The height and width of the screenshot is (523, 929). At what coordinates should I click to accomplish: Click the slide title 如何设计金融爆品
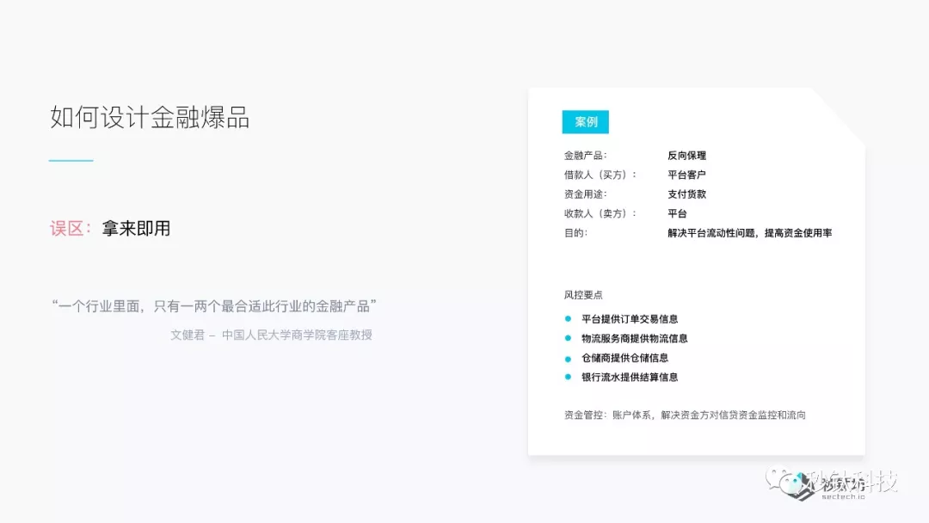(150, 118)
